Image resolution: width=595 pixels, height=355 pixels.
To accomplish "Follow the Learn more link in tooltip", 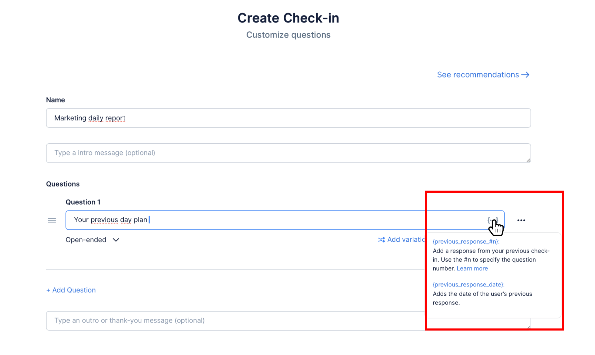I will click(472, 268).
